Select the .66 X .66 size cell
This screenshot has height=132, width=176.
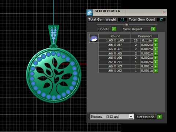[115, 58]
